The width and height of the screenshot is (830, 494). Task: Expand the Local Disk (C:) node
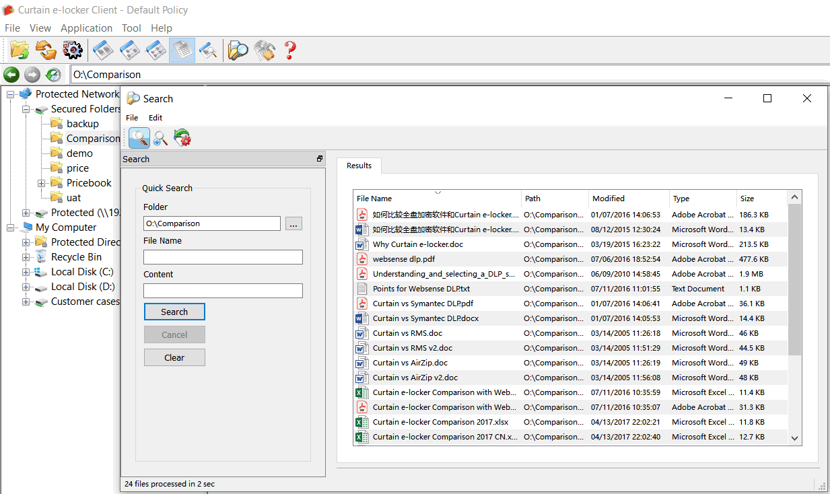26,272
